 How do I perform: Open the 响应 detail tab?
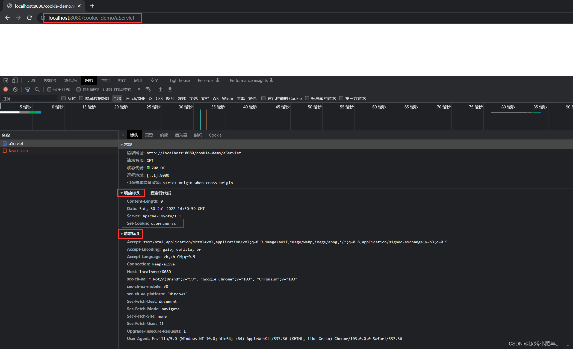(164, 135)
